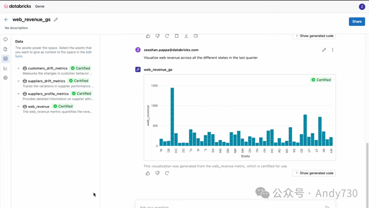Expand the suppliers_drift_metrics table entry
Image resolution: width=369 pixels, height=208 pixels.
18,81
